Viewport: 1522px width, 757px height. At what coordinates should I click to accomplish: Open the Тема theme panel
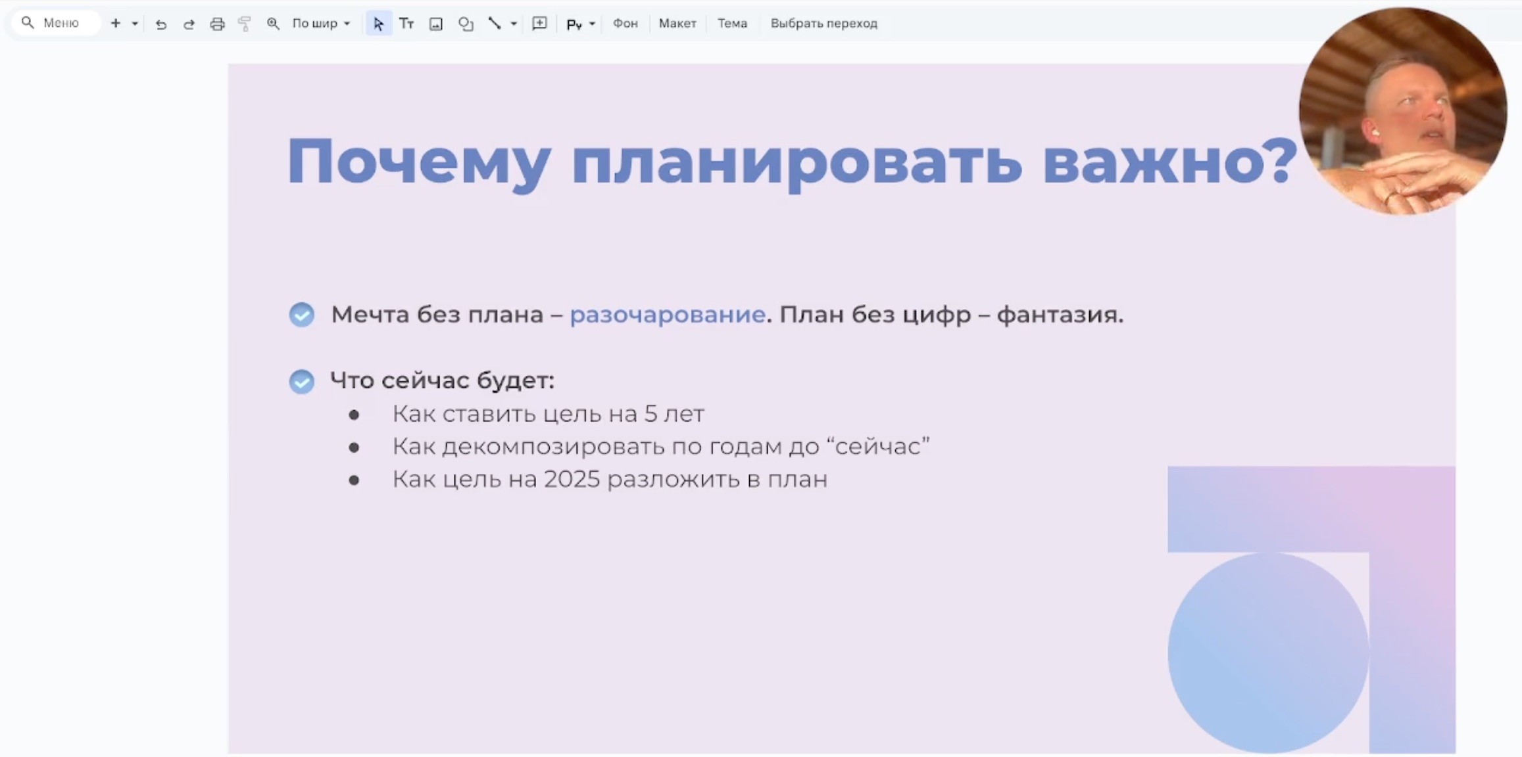tap(732, 24)
